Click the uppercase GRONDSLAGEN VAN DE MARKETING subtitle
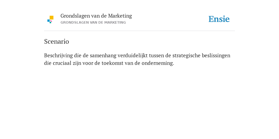This screenshot has width=279, height=139. [93, 23]
